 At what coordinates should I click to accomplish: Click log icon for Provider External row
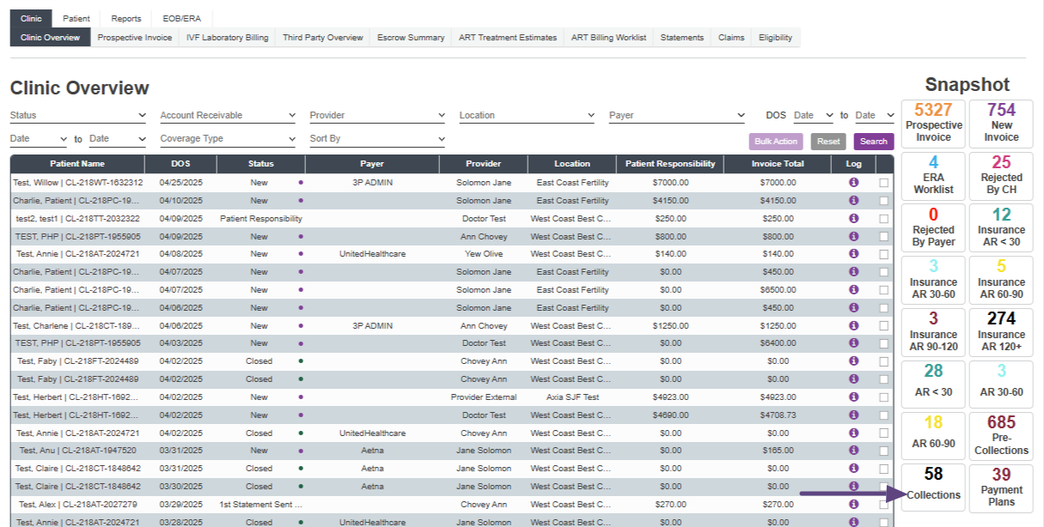[x=853, y=397]
